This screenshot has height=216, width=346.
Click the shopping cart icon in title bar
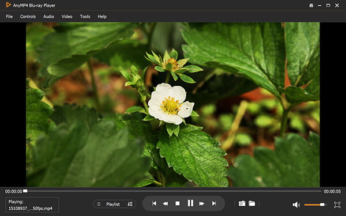(311, 6)
